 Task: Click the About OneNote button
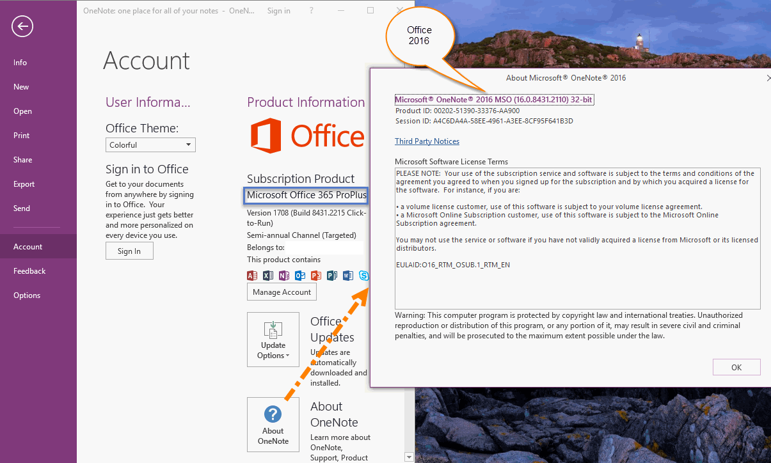pyautogui.click(x=273, y=425)
